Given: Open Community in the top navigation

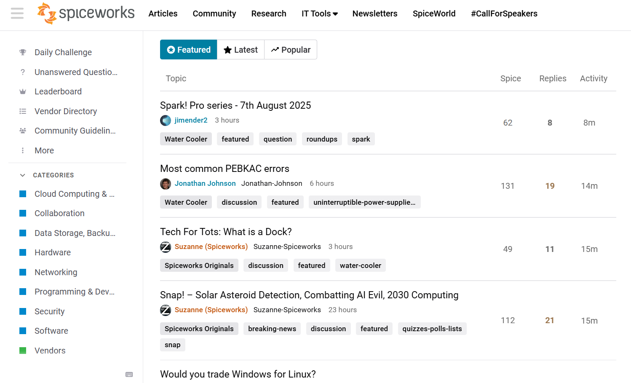Looking at the screenshot, I should (214, 13).
